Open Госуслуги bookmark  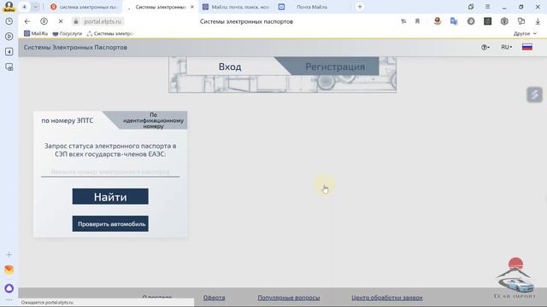coord(67,33)
